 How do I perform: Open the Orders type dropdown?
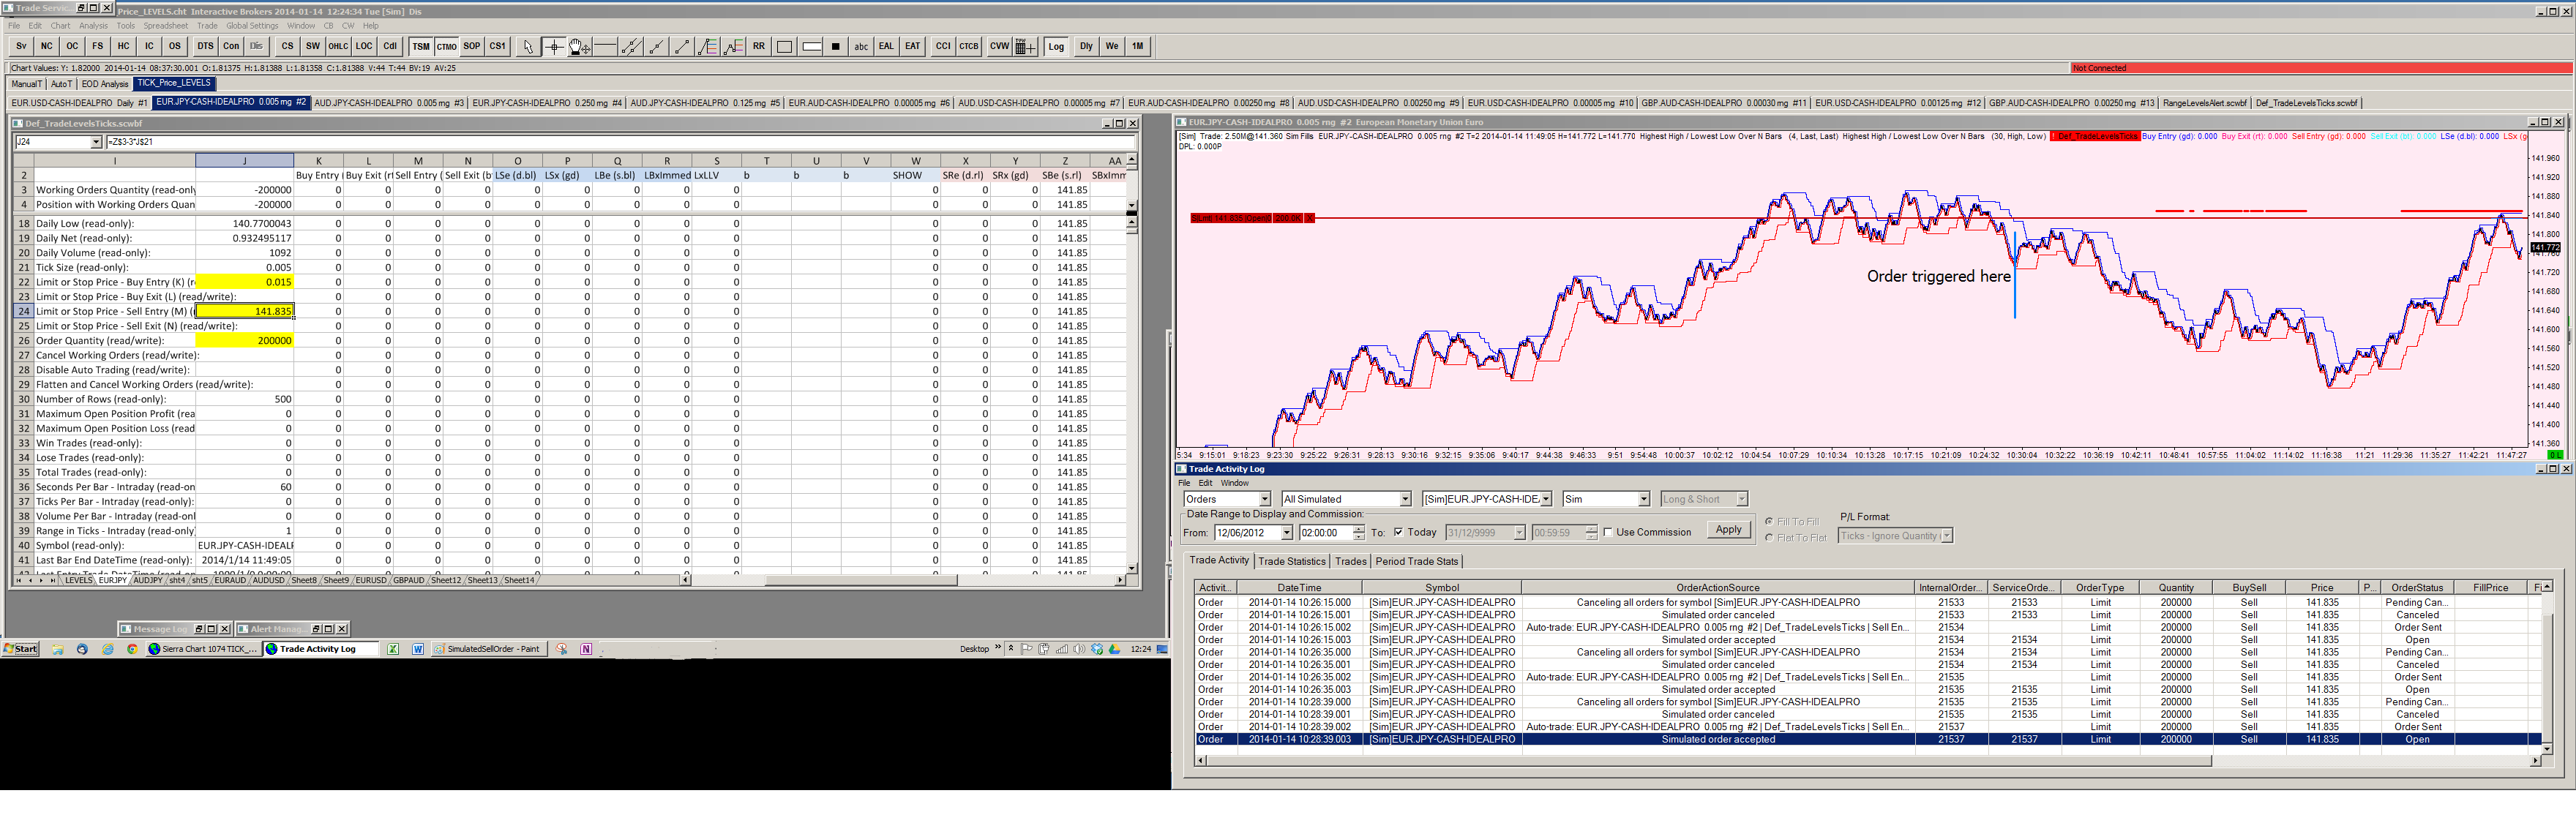point(1265,499)
